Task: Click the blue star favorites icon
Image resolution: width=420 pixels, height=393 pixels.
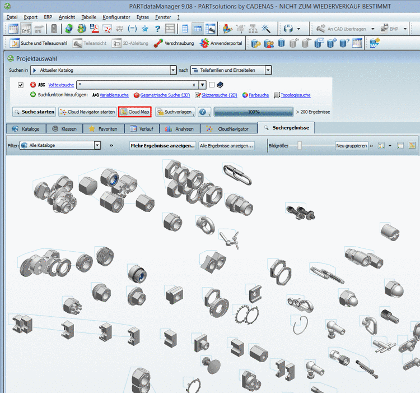Action: coord(145,29)
